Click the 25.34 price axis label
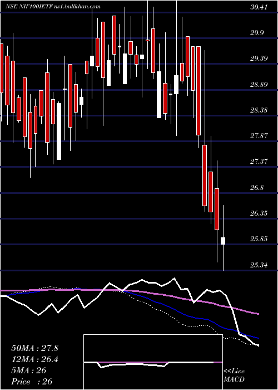Image resolution: width=278 pixels, height=390 pixels. pyautogui.click(x=259, y=265)
